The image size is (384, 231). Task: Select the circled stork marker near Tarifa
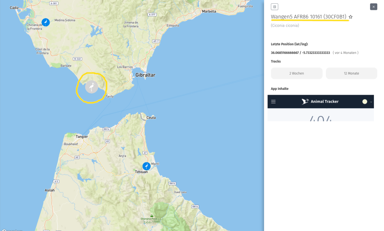[x=91, y=87]
